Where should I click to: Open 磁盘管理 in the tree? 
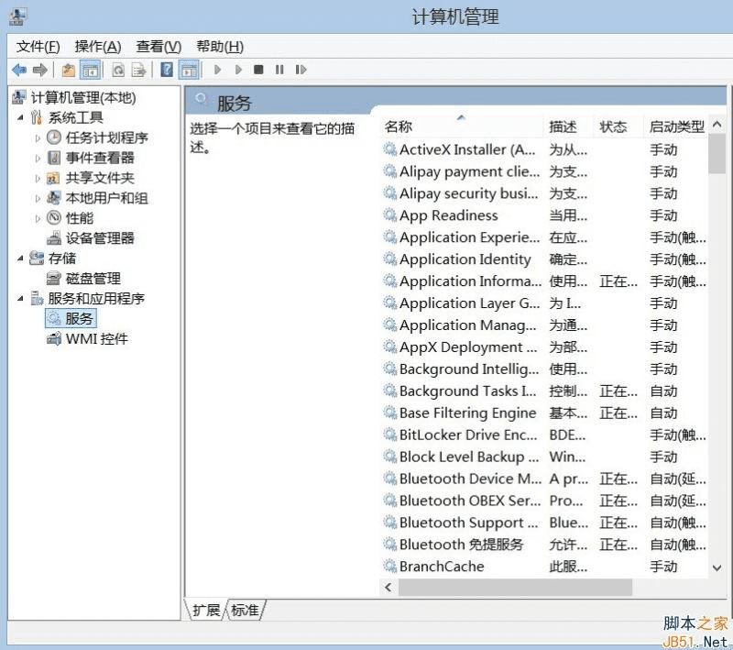(93, 278)
